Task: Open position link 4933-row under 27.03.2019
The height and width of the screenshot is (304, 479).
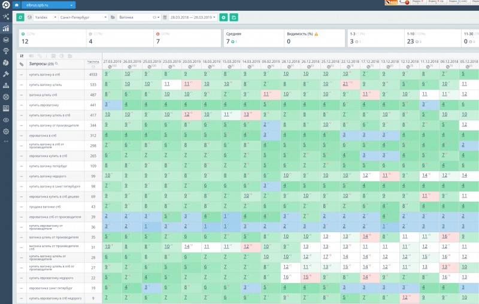Action: coord(107,74)
